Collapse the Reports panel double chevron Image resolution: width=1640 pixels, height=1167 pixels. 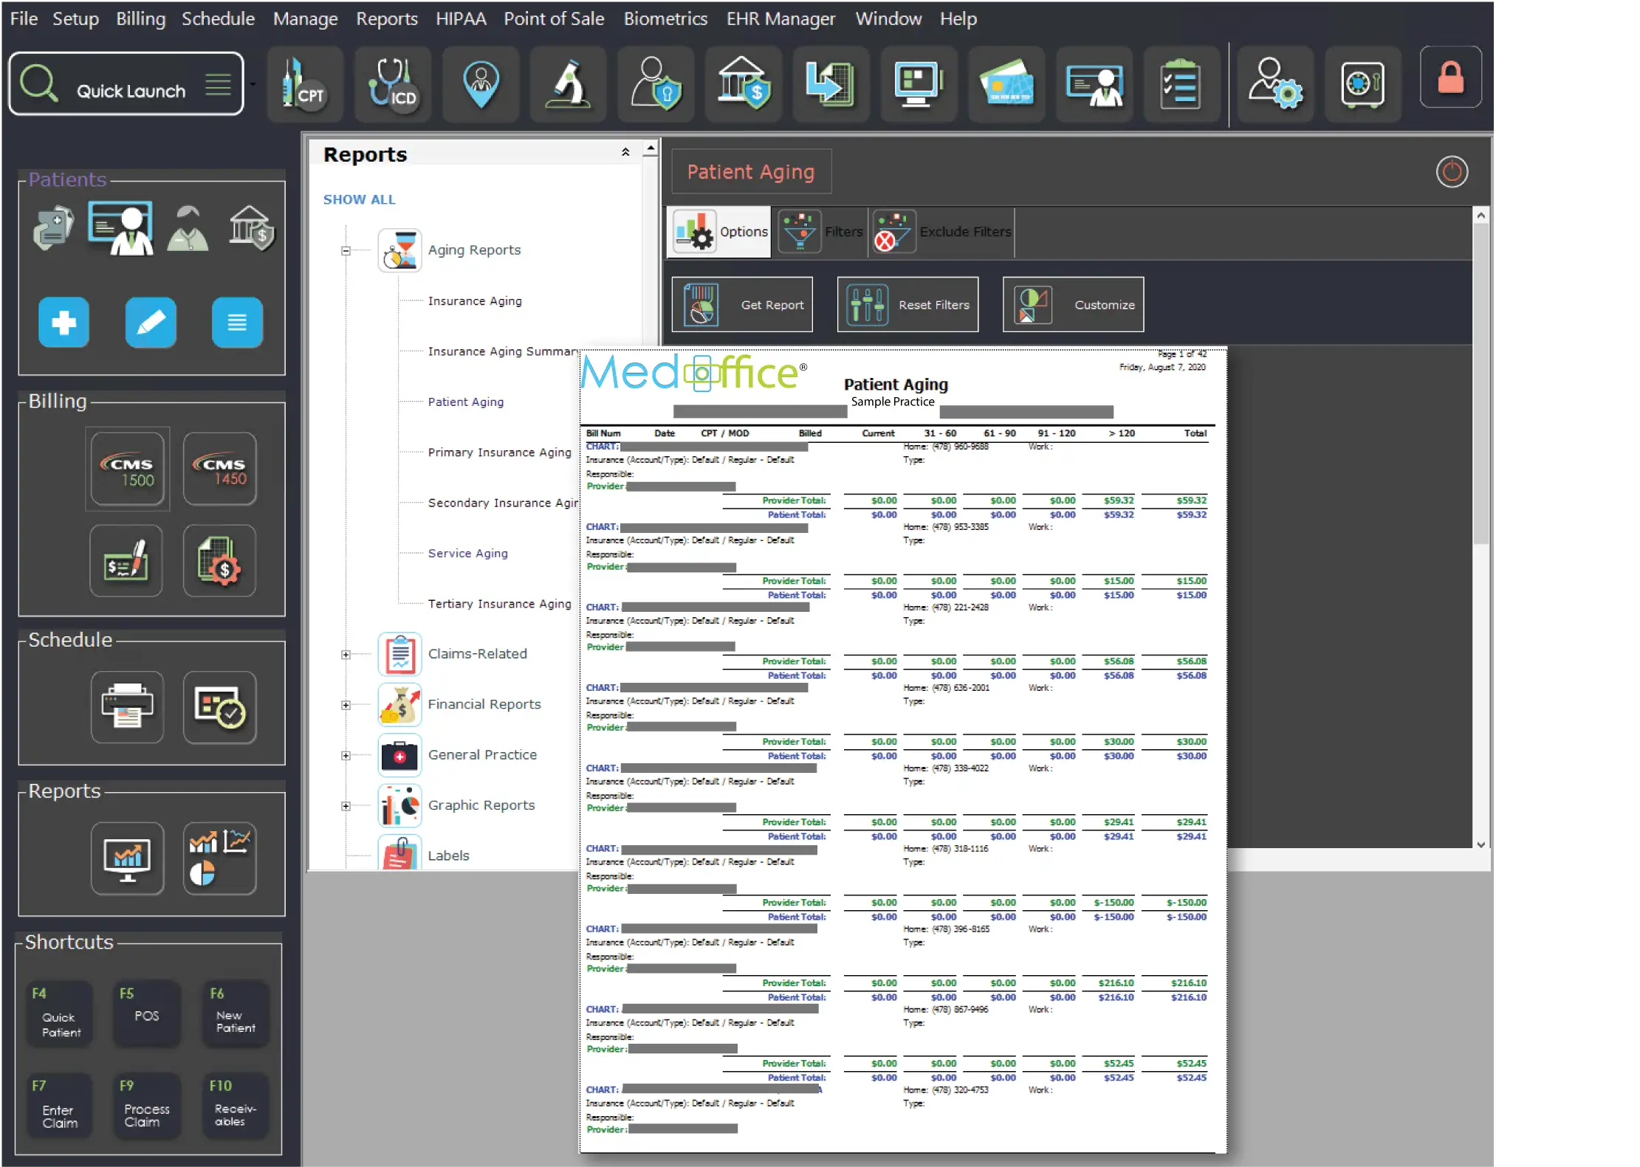[625, 152]
